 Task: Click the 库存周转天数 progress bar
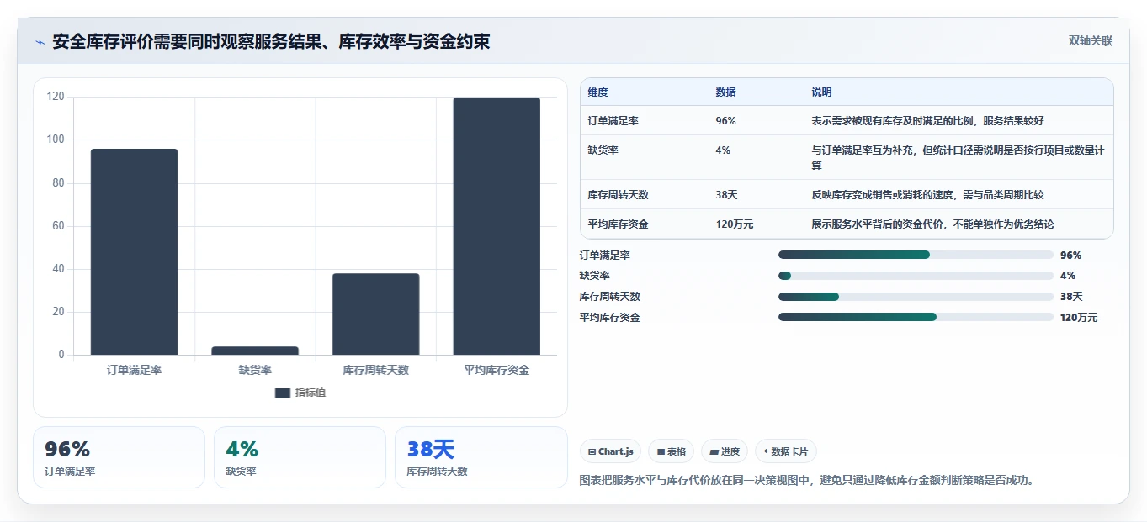tap(916, 297)
